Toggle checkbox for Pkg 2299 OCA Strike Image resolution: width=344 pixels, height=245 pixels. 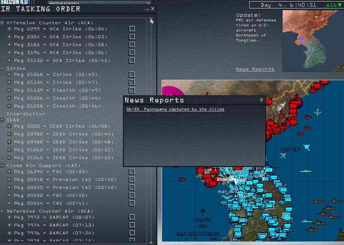pyautogui.click(x=132, y=29)
